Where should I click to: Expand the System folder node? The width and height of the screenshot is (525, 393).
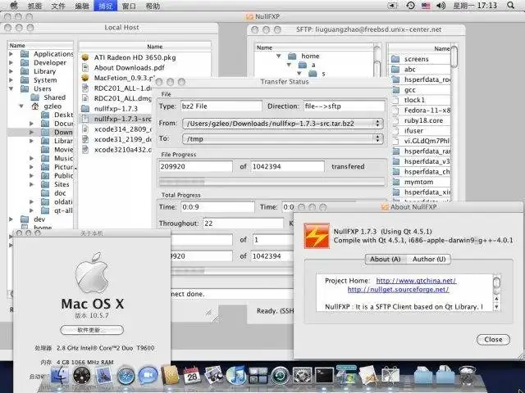(x=11, y=80)
